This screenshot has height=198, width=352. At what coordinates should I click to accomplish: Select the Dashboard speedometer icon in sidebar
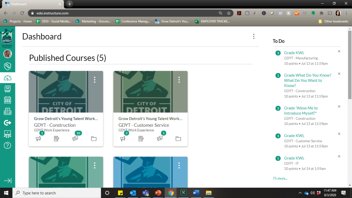[8, 78]
